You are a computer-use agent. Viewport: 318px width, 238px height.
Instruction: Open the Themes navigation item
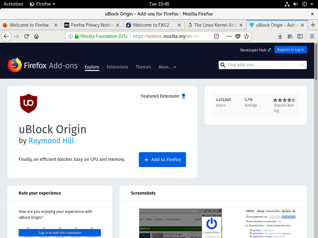[143, 67]
